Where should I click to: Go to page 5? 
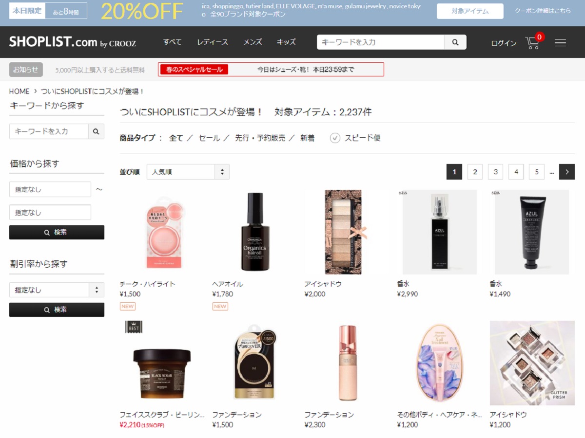pyautogui.click(x=537, y=172)
